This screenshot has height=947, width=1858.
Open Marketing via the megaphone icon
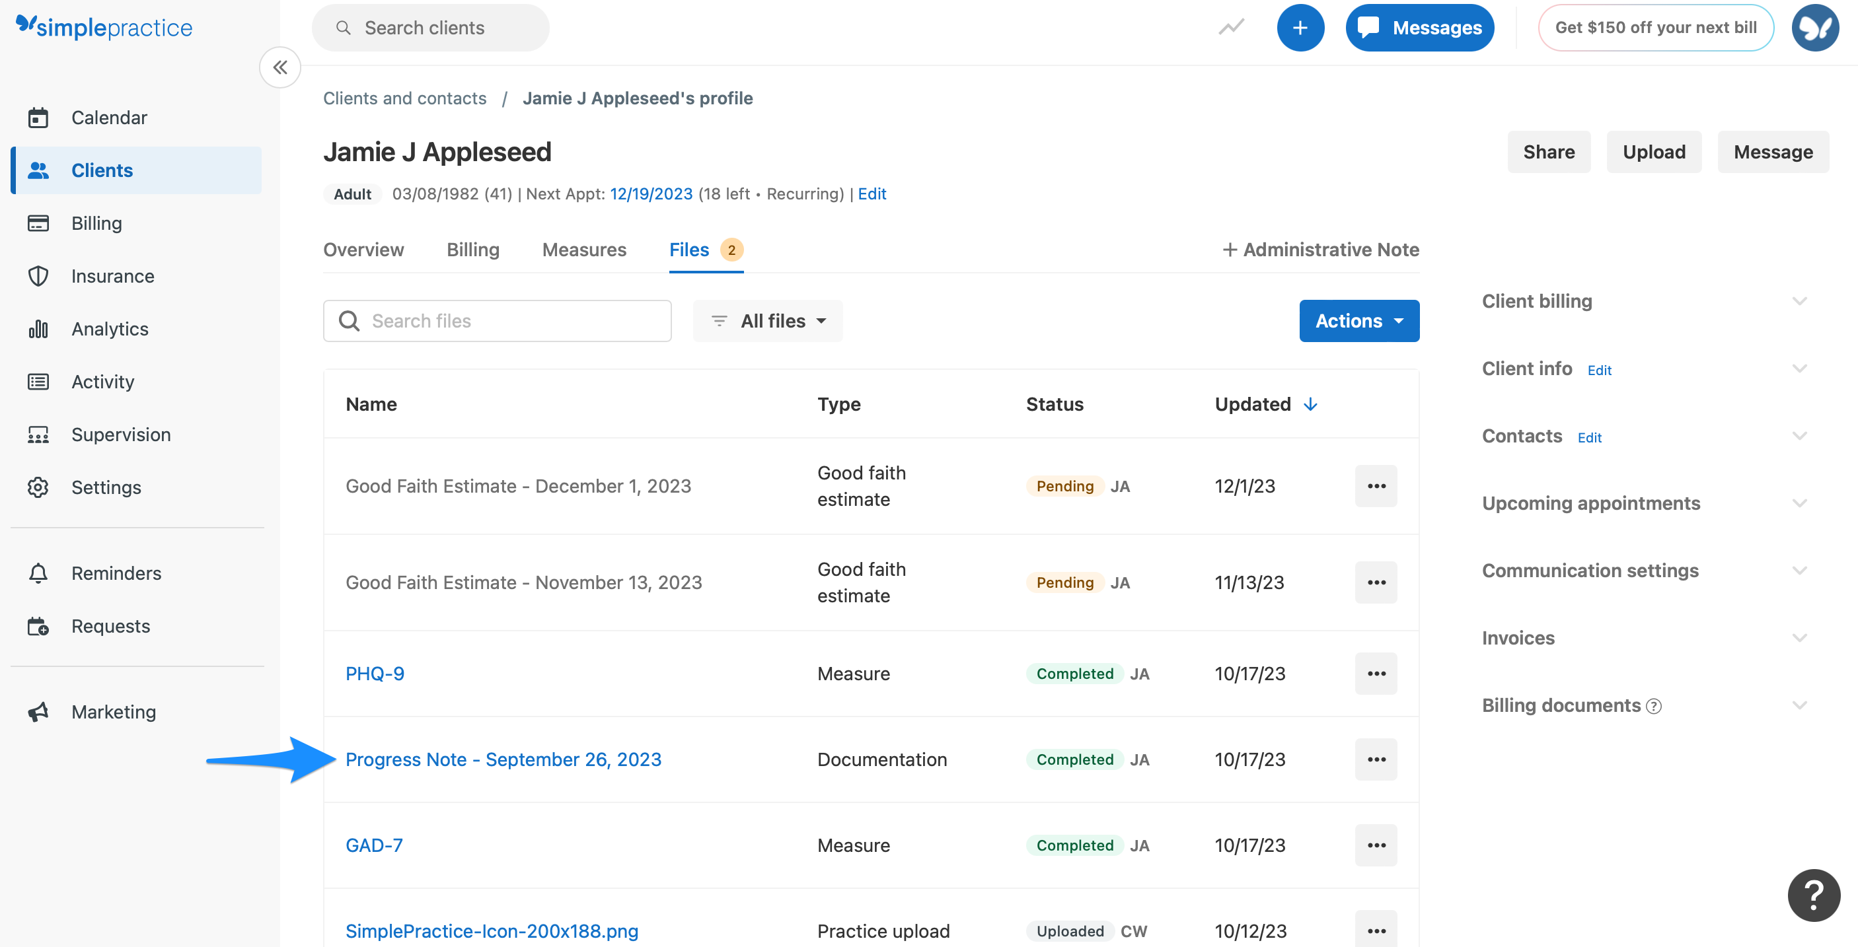[38, 711]
